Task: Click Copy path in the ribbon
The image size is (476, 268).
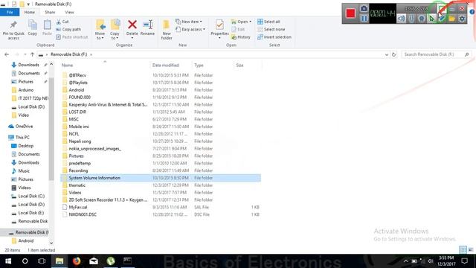Action: (x=68, y=29)
